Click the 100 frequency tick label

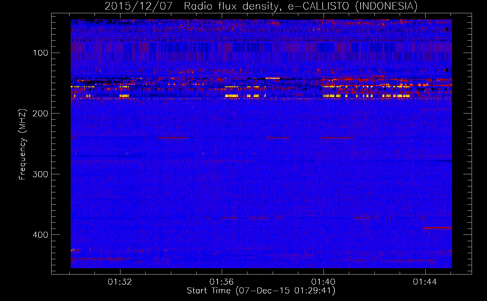(x=40, y=53)
